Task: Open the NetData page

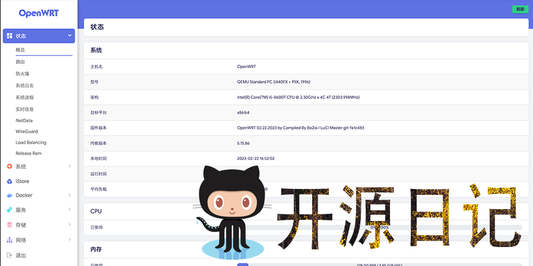Action: (x=24, y=120)
